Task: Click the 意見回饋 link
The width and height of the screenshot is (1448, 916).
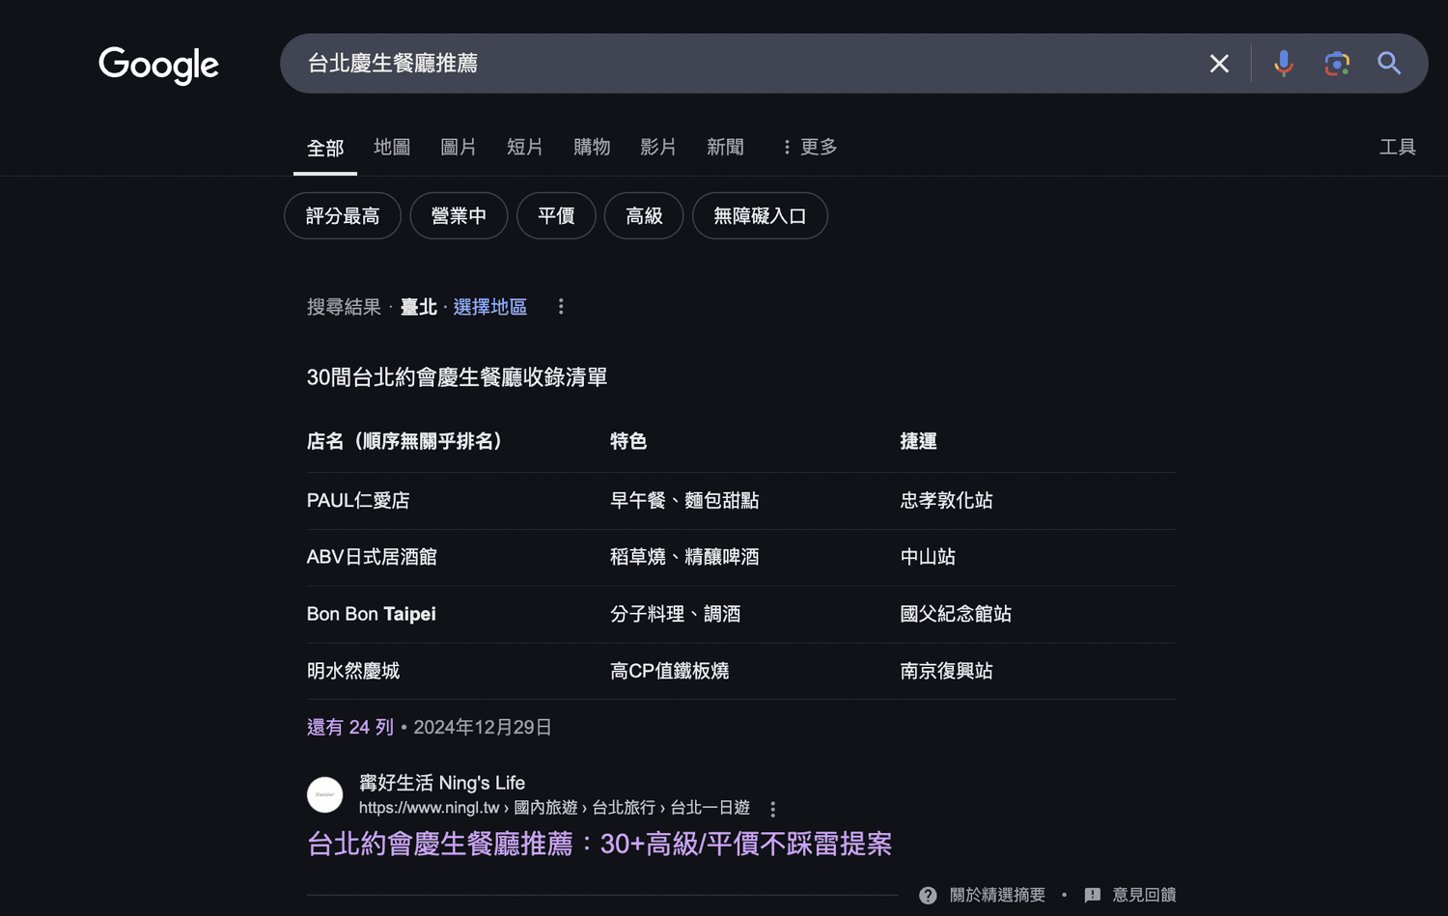Action: (1144, 895)
